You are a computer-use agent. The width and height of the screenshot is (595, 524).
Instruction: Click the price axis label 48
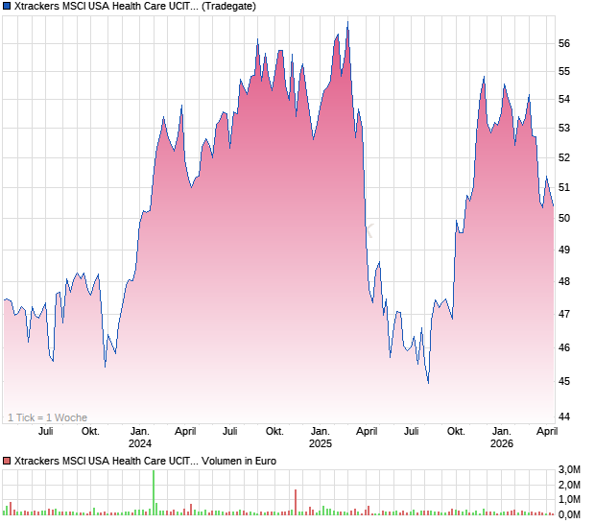click(564, 281)
